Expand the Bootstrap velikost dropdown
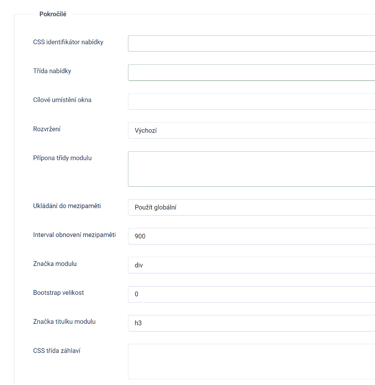Viewport: 375px width, 385px height. 251,294
